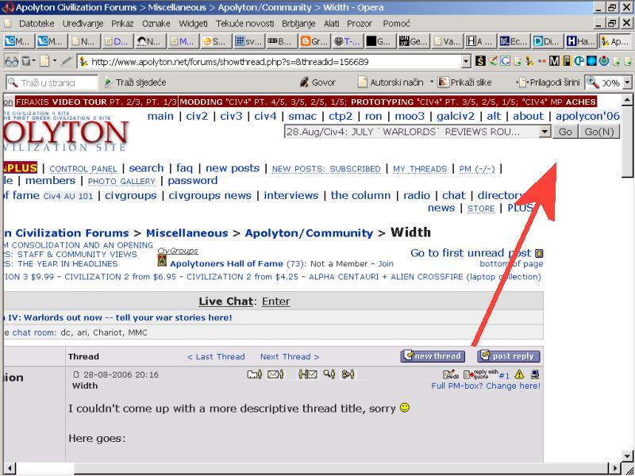The width and height of the screenshot is (635, 476).
Task: Click the Govor speech toolbar item
Action: click(318, 83)
